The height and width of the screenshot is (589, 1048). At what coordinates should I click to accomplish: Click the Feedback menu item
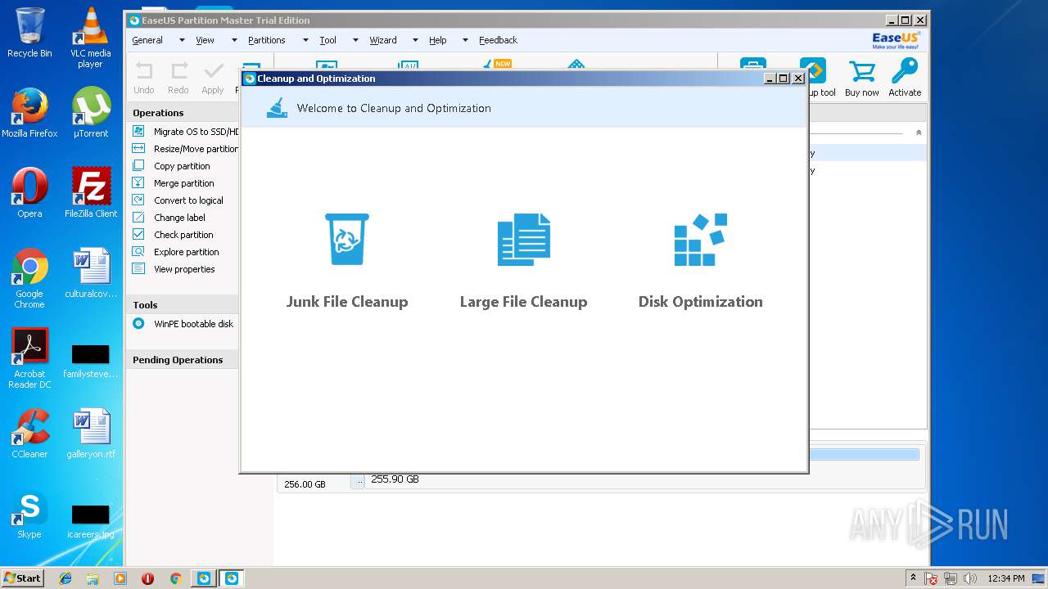(x=498, y=40)
